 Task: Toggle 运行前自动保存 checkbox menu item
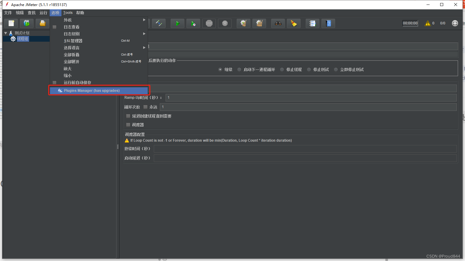pyautogui.click(x=54, y=82)
